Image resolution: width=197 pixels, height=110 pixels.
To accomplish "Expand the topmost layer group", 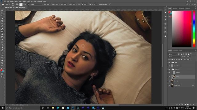I will click(x=171, y=62).
